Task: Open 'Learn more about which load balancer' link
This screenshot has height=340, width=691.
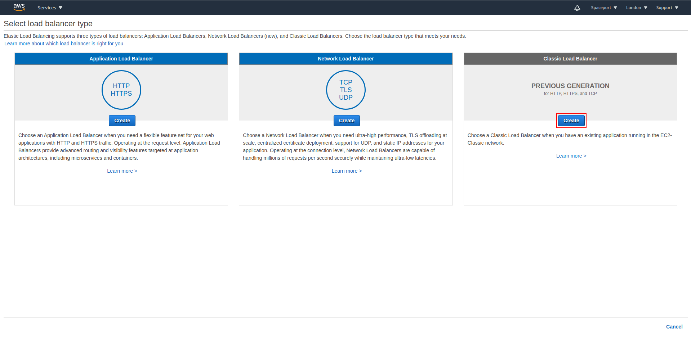Action: (64, 44)
